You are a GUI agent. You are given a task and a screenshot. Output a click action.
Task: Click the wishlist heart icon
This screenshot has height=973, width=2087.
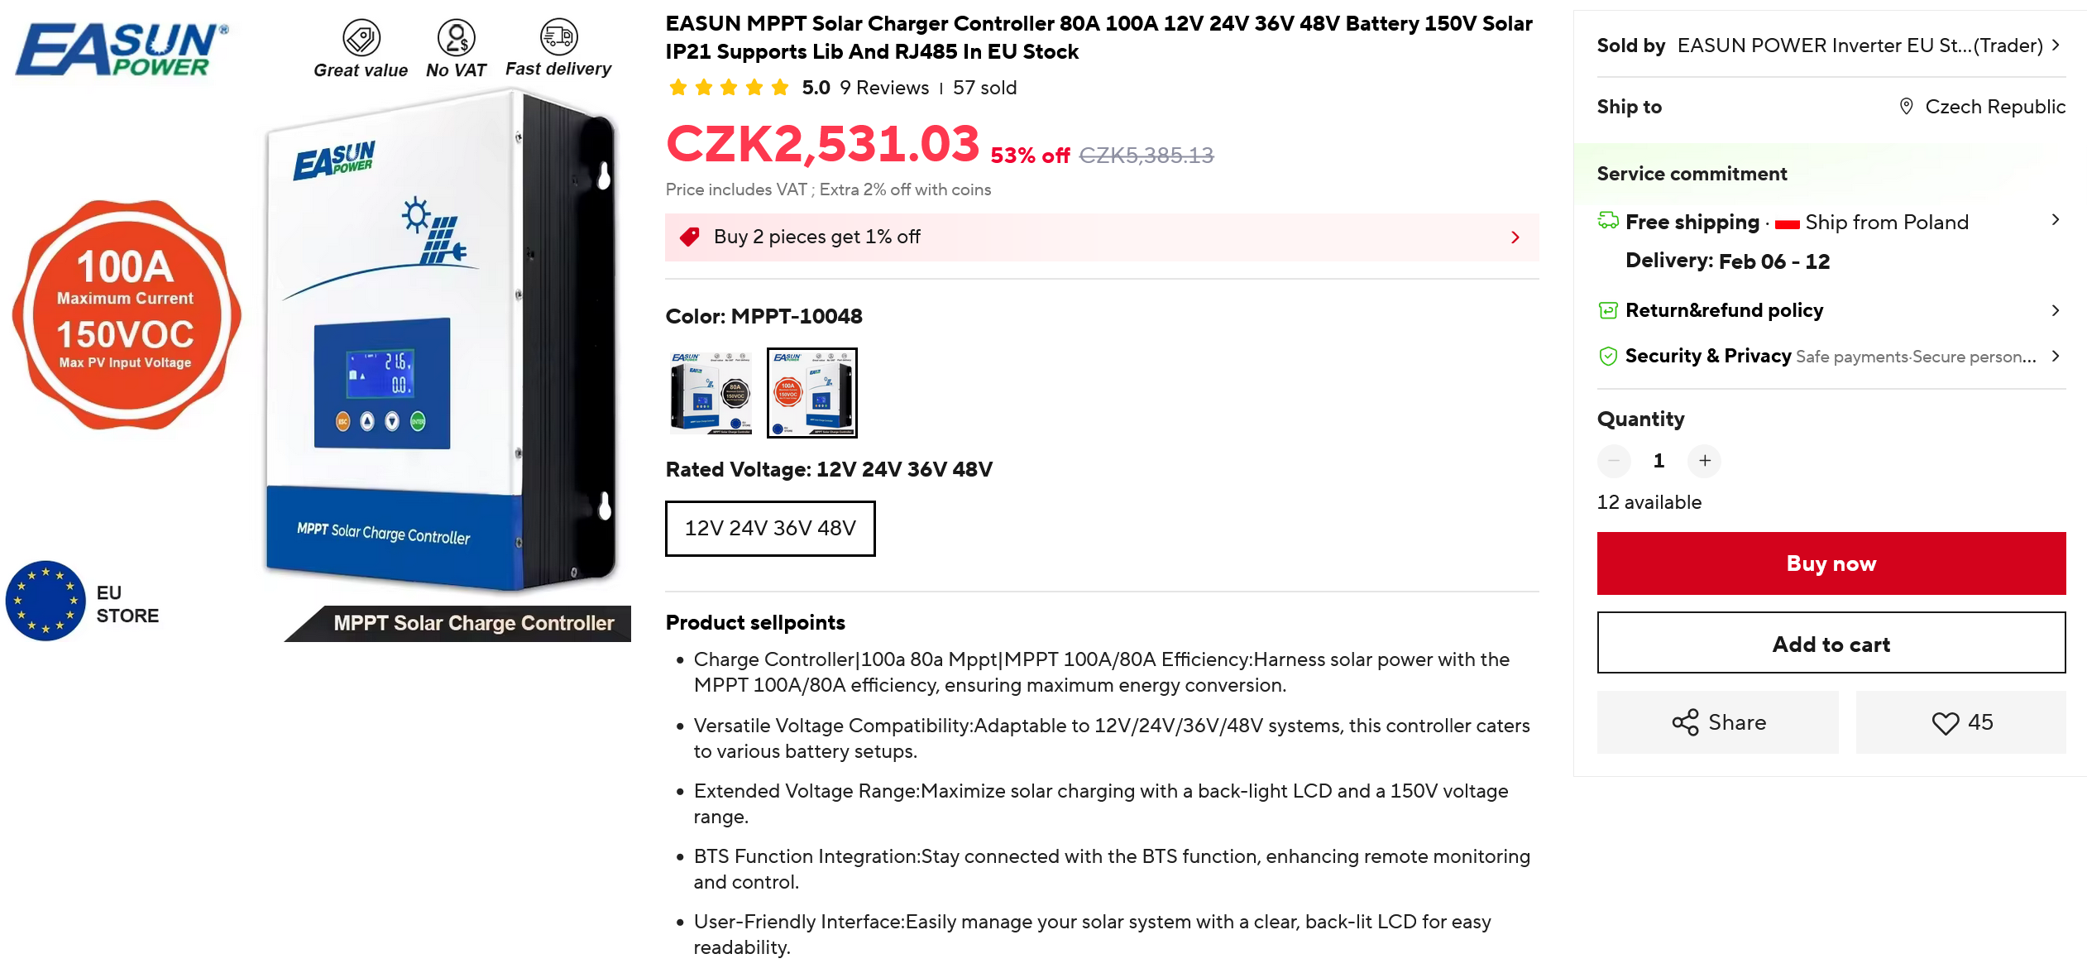point(1945,723)
